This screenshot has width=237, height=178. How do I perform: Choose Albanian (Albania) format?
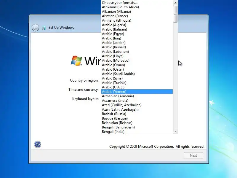(x=137, y=12)
